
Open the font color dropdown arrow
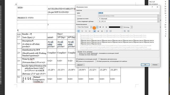(121, 27)
